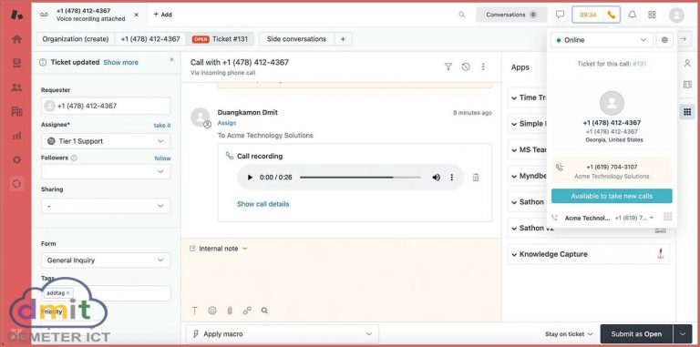
Task: Open the Sharing dropdown
Action: (x=106, y=206)
